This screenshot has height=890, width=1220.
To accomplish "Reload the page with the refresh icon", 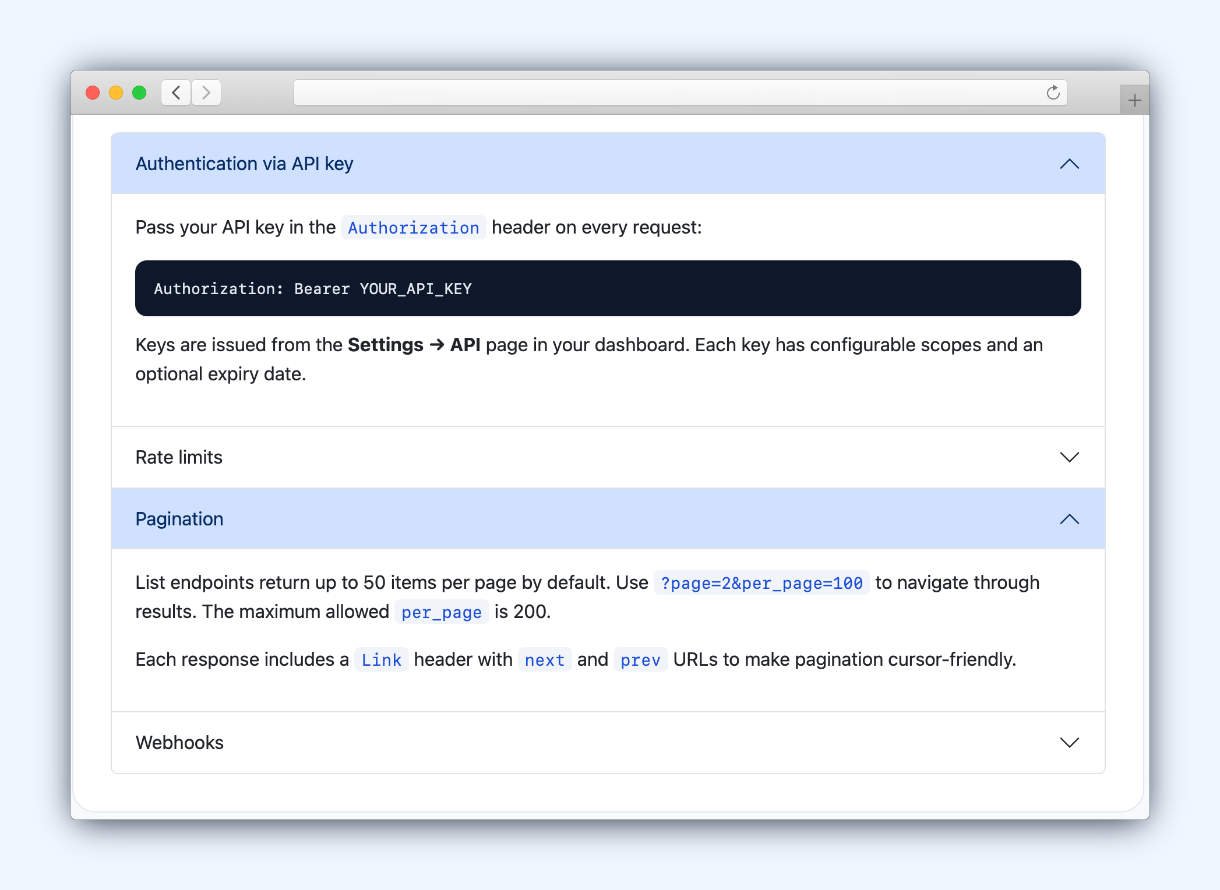I will click(1053, 93).
